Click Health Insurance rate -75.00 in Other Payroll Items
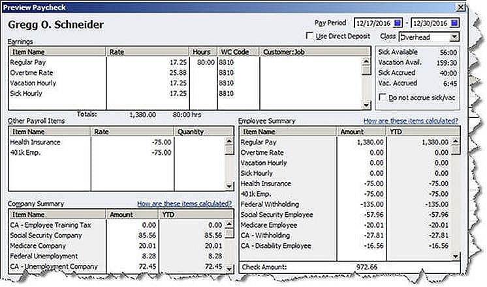The width and height of the screenshot is (487, 287). pos(161,142)
